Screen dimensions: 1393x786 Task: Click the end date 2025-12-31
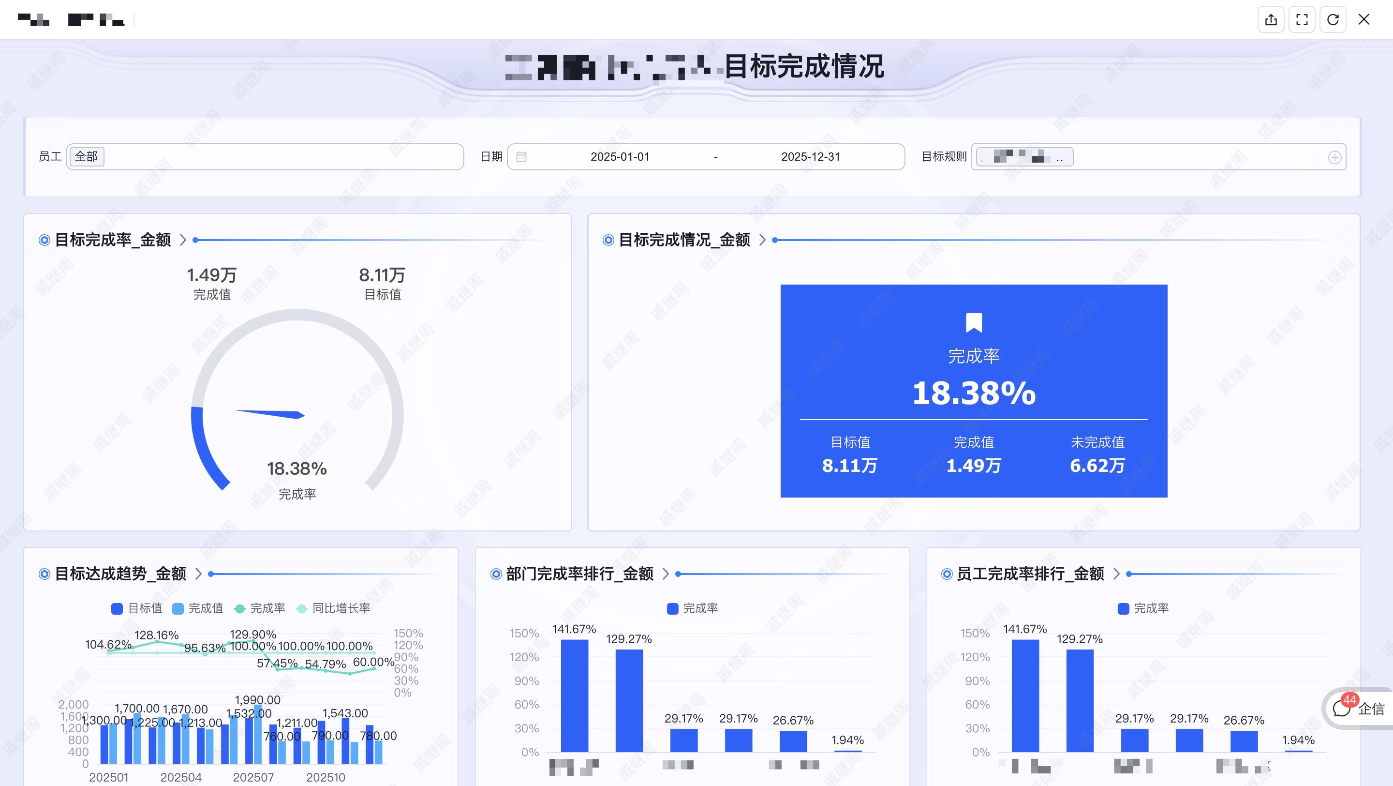811,157
